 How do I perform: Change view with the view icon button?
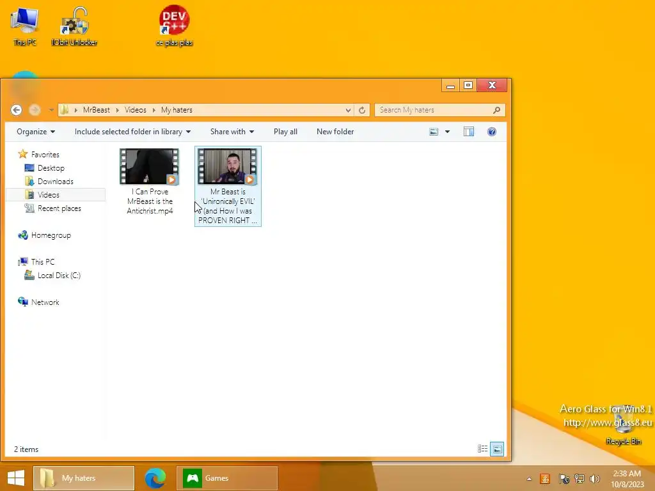click(434, 132)
